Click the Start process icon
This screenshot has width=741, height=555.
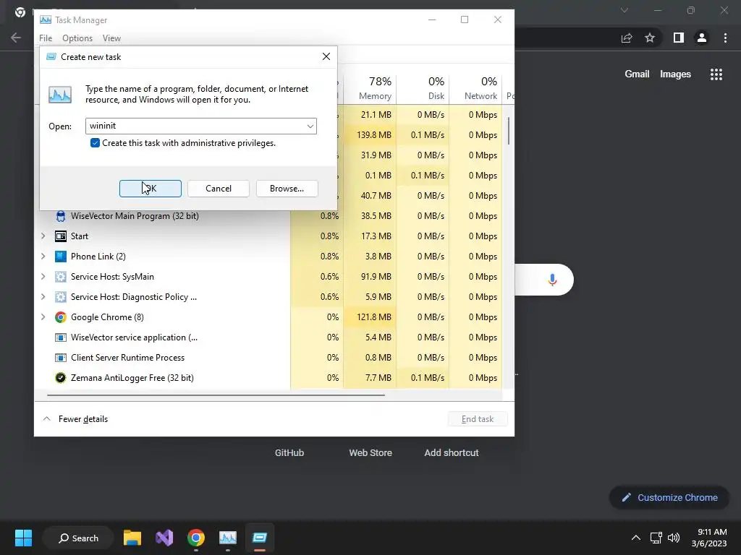(61, 236)
